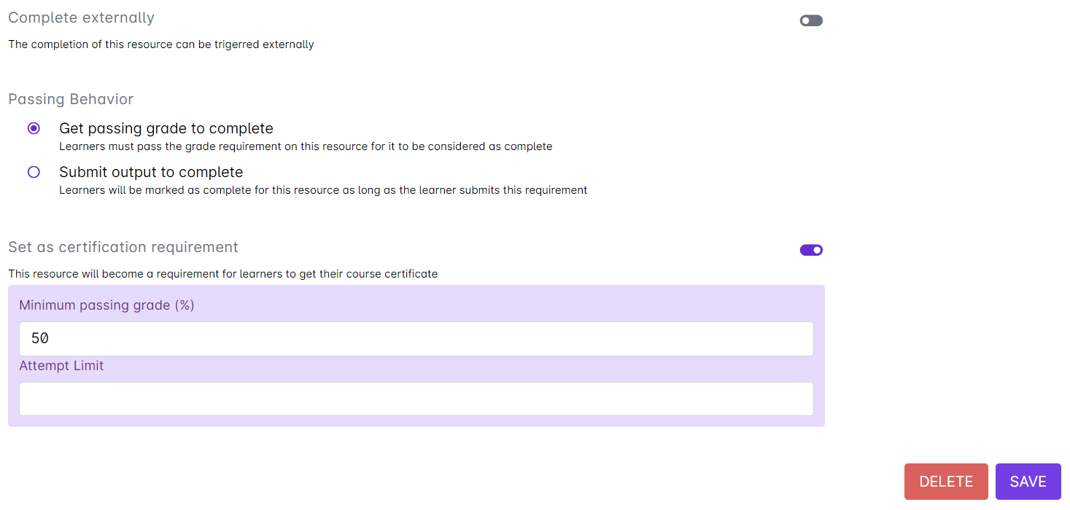Click "Set as certification requirement" heading text
The width and height of the screenshot is (1070, 510).
123,247
